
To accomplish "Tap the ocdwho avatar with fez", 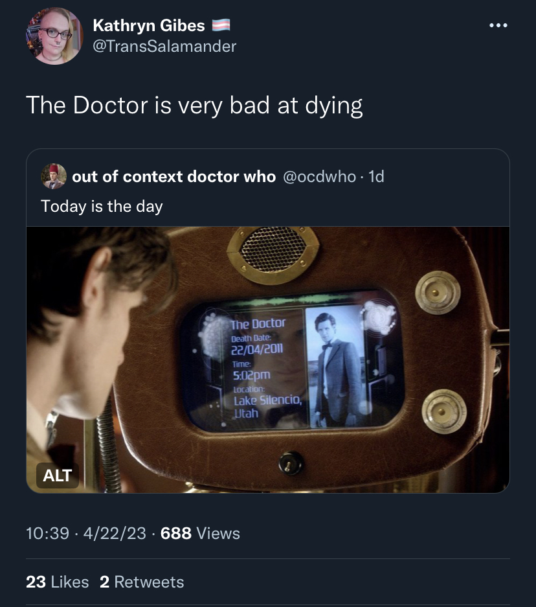I will (54, 176).
